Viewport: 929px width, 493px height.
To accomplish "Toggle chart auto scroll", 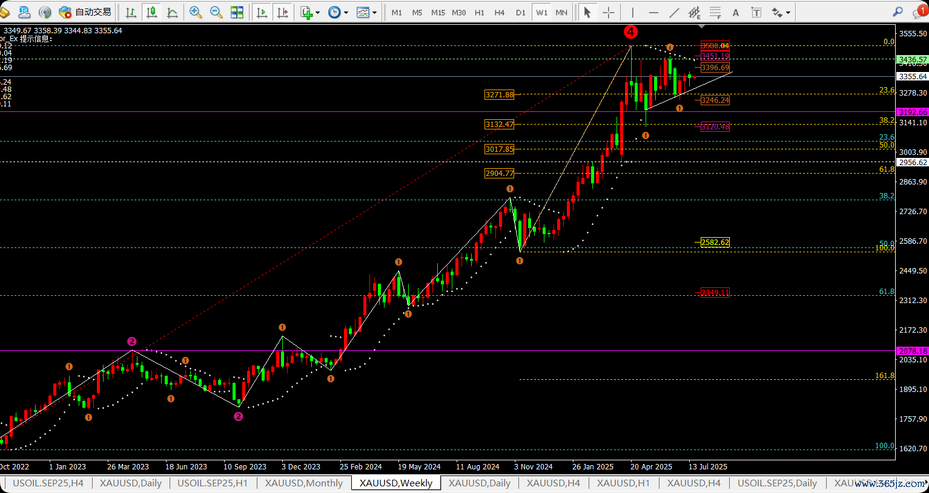I will (262, 12).
